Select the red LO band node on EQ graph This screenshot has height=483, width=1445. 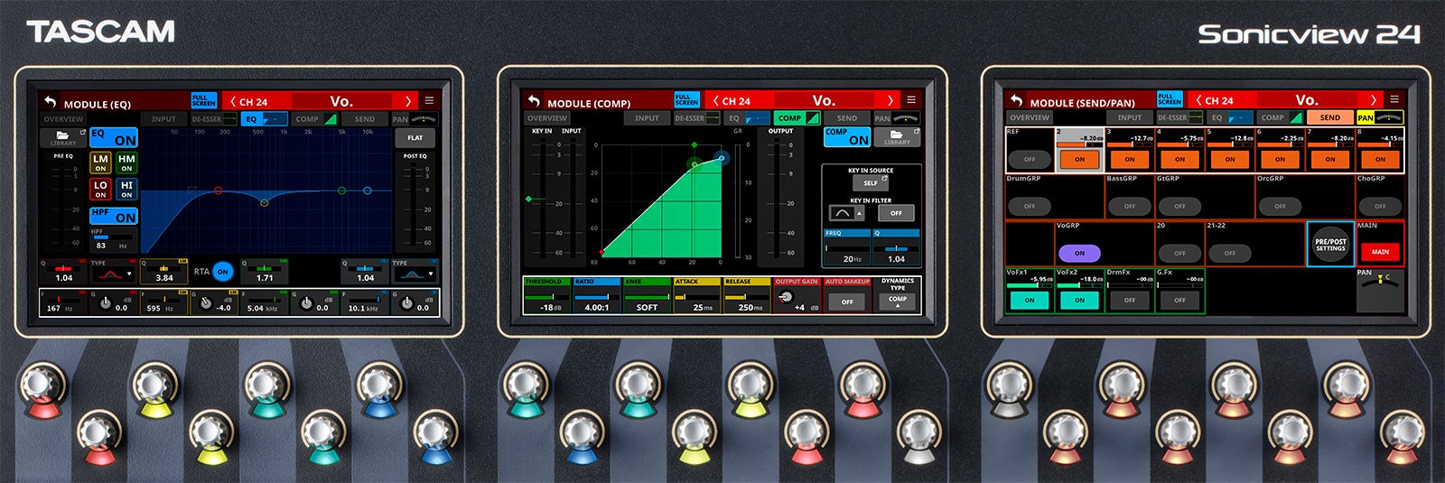[218, 191]
